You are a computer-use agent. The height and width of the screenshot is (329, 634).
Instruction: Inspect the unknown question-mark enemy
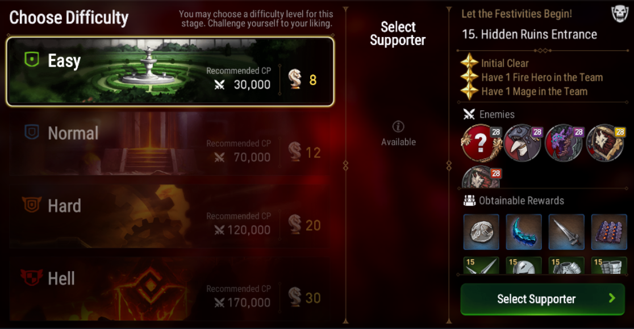481,143
